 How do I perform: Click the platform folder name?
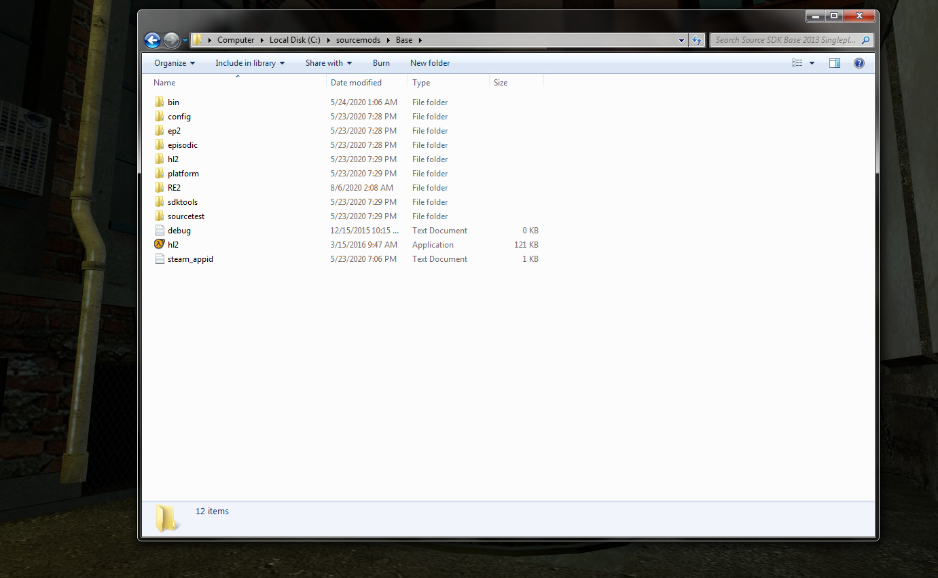point(183,174)
